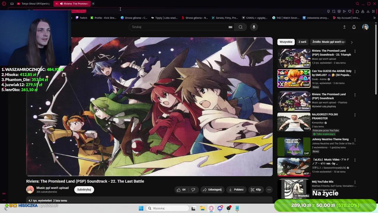Click the Subskrybuj button

click(x=84, y=190)
